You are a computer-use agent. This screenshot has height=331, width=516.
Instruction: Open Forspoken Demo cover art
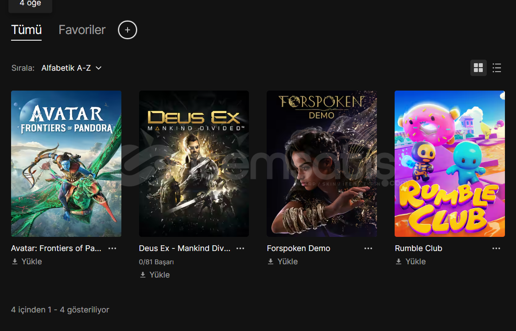coord(322,164)
